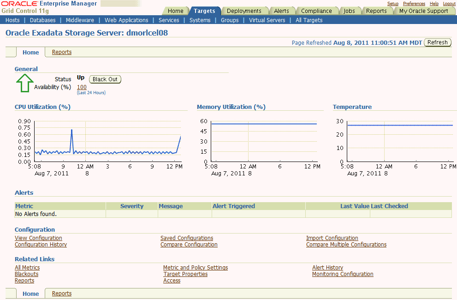Viewport: 457px width, 300px height.
Task: Open the Monitoring Configuration link
Action: 343,274
